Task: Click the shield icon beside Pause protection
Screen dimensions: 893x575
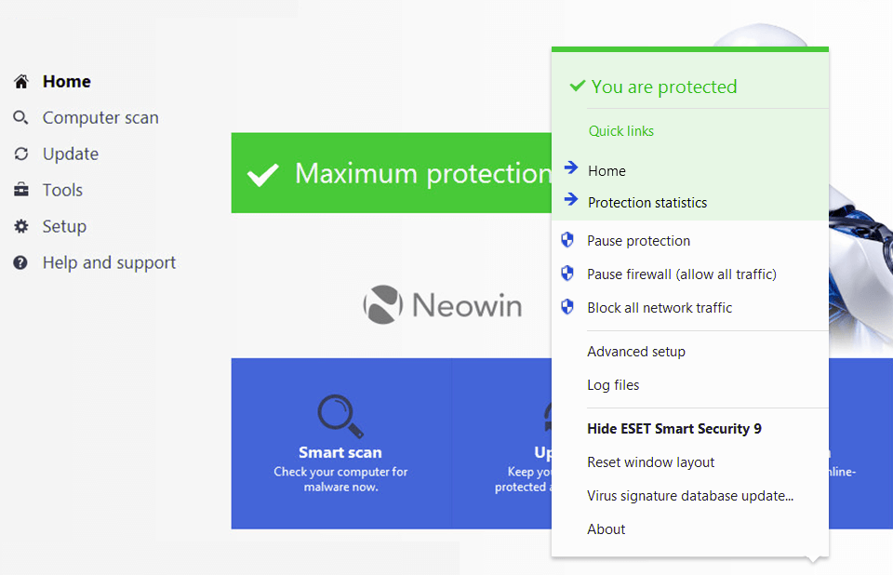Action: pyautogui.click(x=567, y=241)
